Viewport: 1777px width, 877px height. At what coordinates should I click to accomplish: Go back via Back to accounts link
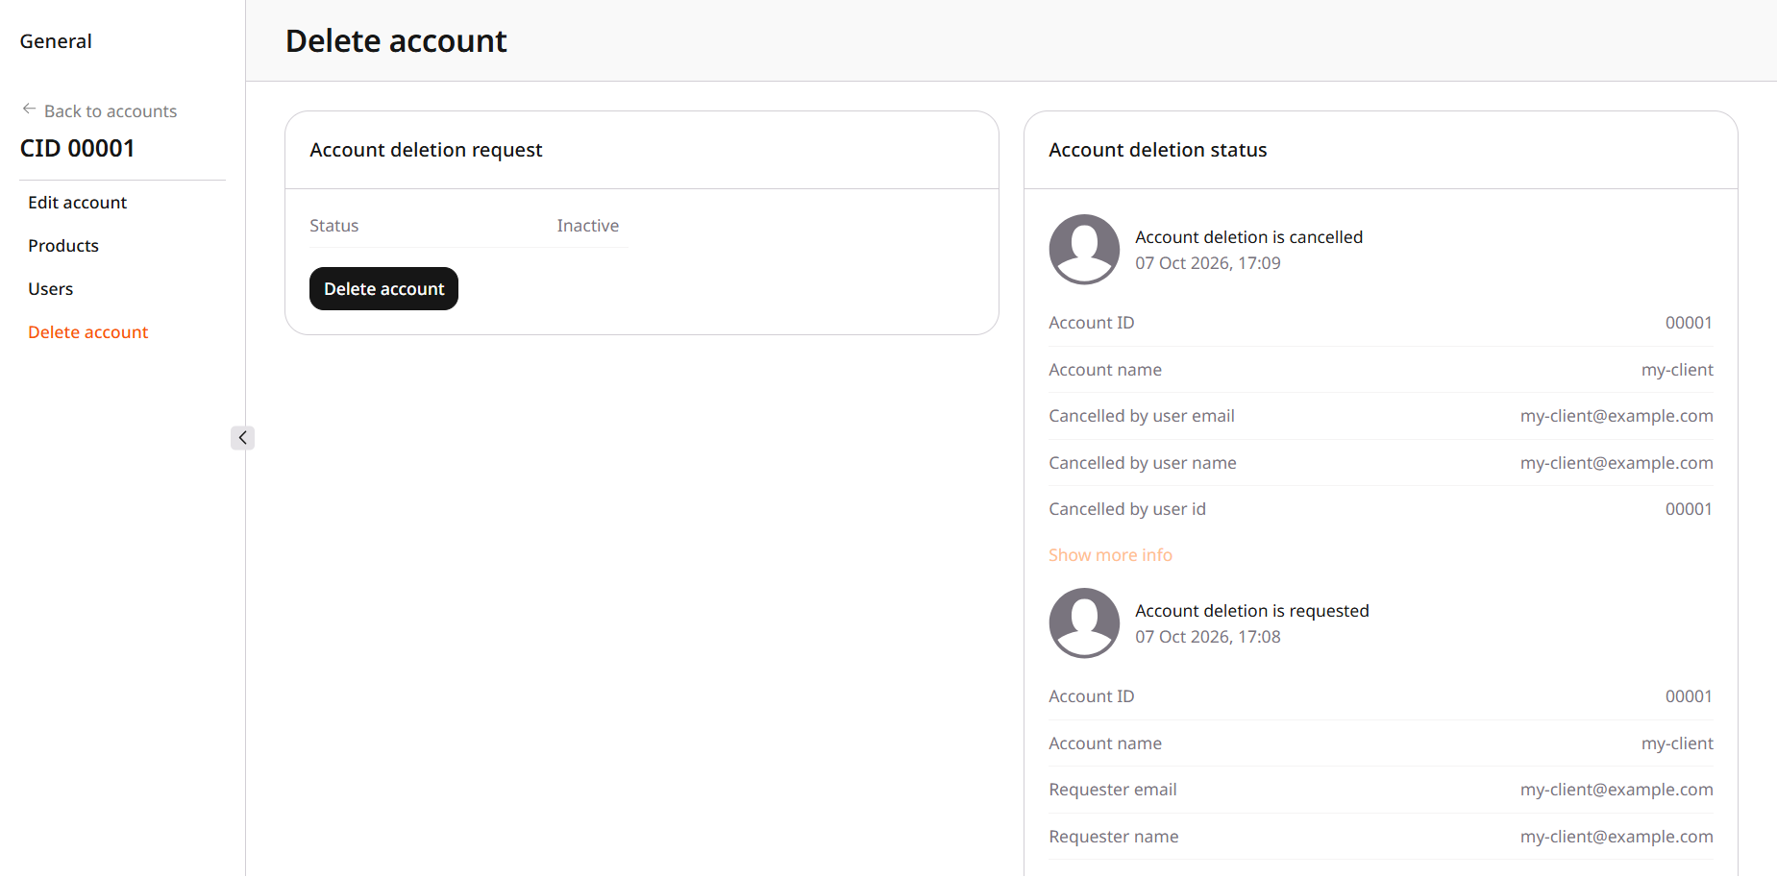(x=111, y=111)
